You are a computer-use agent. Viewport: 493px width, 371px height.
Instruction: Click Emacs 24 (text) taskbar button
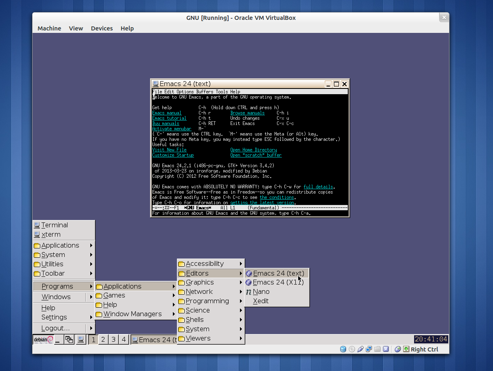tap(154, 340)
